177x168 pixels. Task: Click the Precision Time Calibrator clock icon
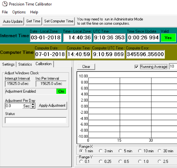[x=5, y=4]
